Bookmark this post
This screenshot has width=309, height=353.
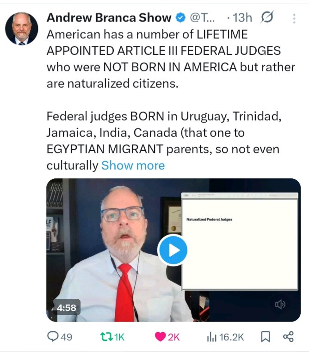[266, 337]
